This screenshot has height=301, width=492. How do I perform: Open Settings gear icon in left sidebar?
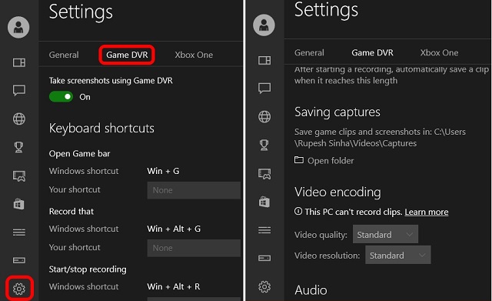point(19,289)
